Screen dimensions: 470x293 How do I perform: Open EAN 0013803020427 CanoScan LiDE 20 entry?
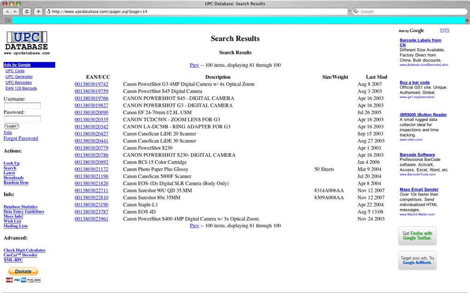tap(91, 133)
